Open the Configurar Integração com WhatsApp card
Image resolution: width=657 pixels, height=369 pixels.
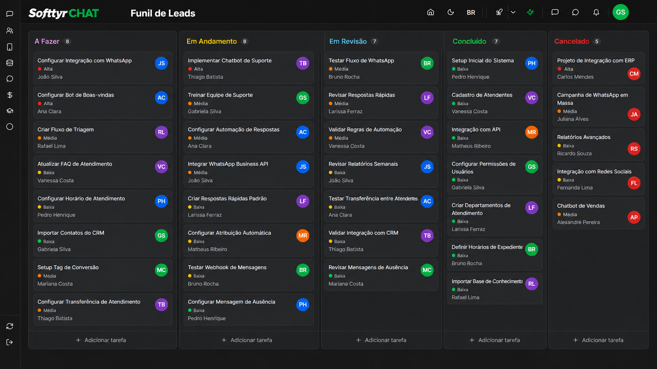[x=103, y=68]
